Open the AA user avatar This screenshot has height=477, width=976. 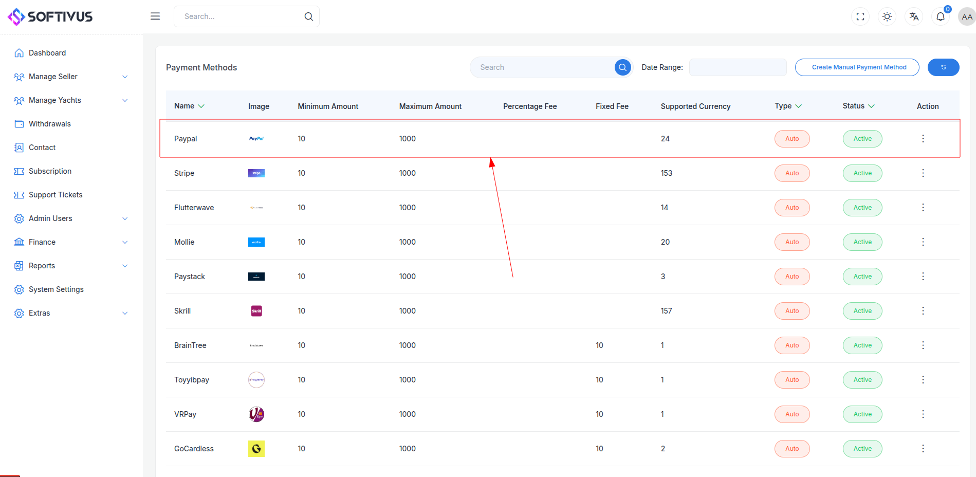click(967, 16)
